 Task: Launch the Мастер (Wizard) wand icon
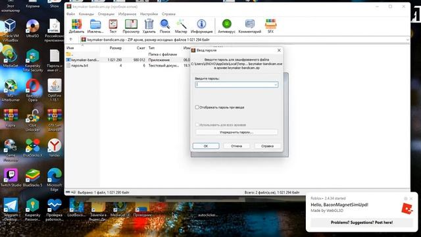coord(181,26)
